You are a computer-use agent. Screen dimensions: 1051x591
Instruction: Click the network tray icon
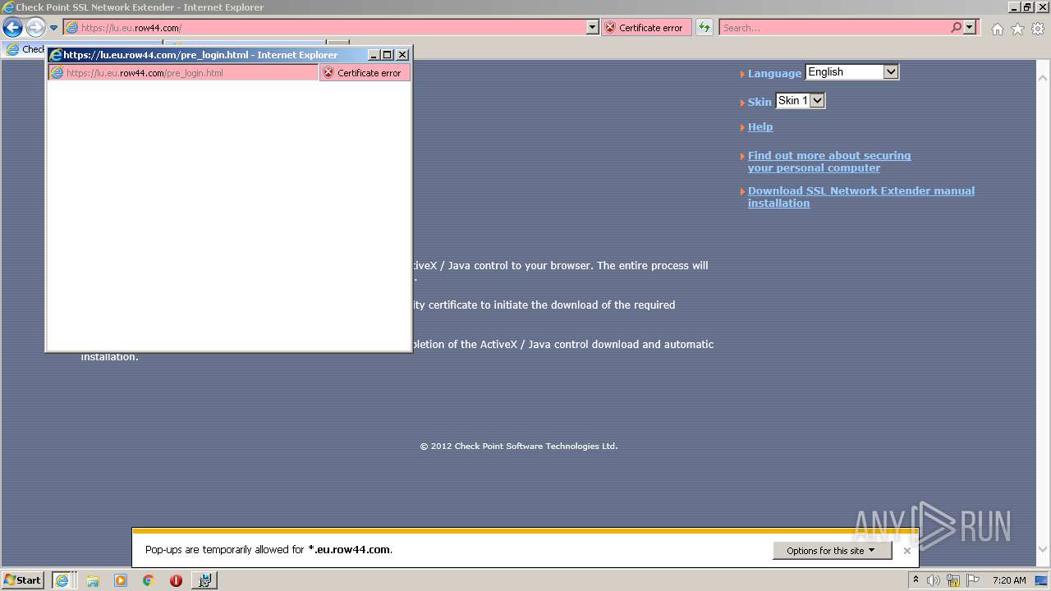point(953,580)
